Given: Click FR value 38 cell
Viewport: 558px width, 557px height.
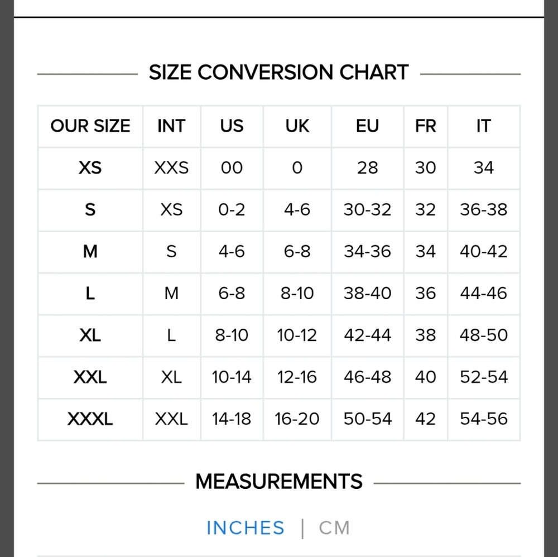Looking at the screenshot, I should (x=425, y=335).
